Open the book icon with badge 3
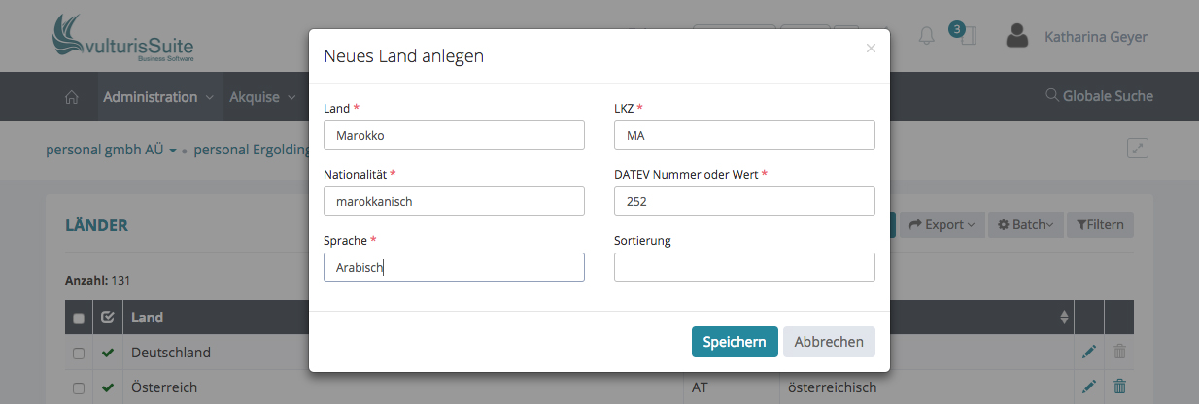Screen dimensions: 1199x404 pyautogui.click(x=966, y=36)
